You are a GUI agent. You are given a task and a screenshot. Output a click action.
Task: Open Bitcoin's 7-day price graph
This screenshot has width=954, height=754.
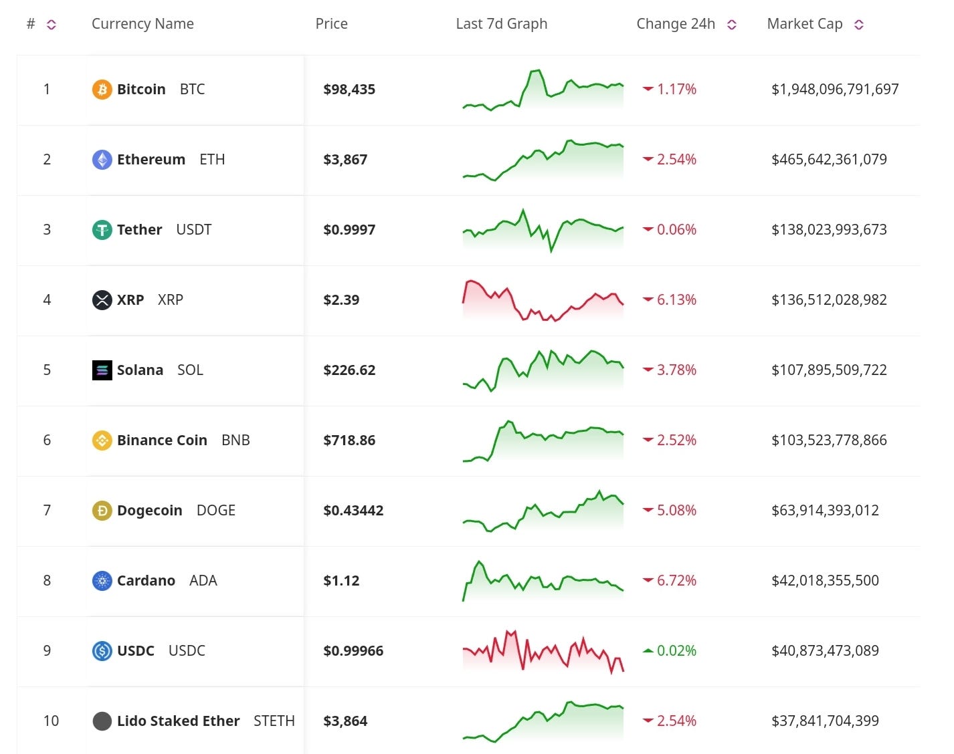click(x=543, y=90)
